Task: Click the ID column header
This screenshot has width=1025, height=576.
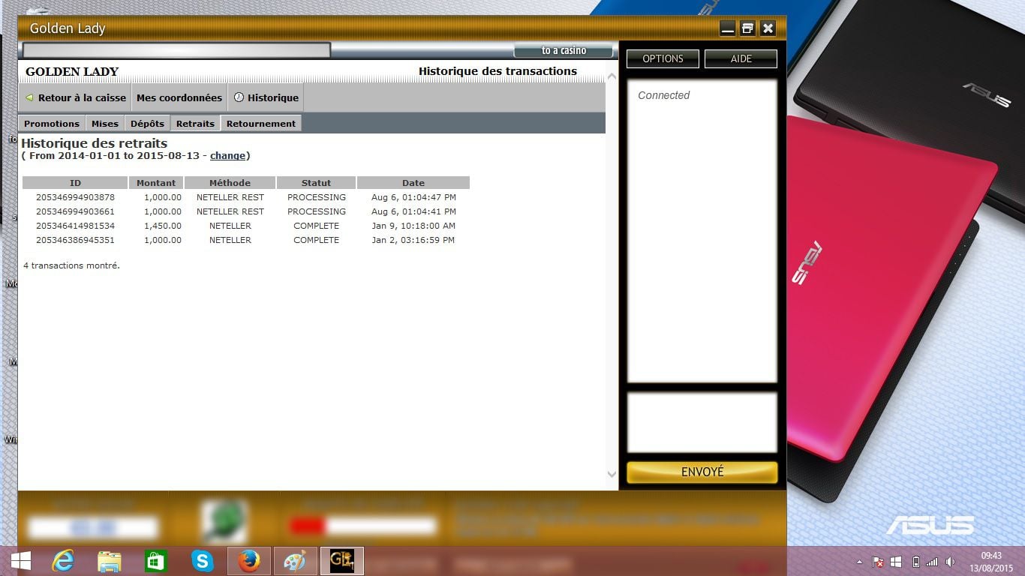Action: point(75,183)
